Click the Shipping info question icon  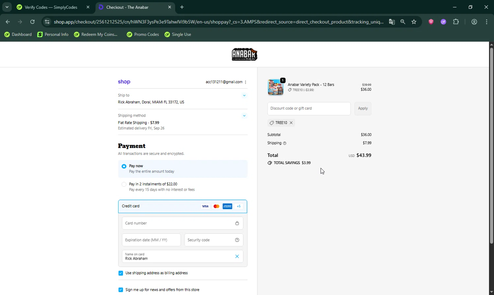pyautogui.click(x=285, y=143)
